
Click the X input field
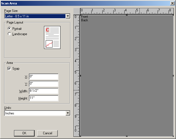44,77
